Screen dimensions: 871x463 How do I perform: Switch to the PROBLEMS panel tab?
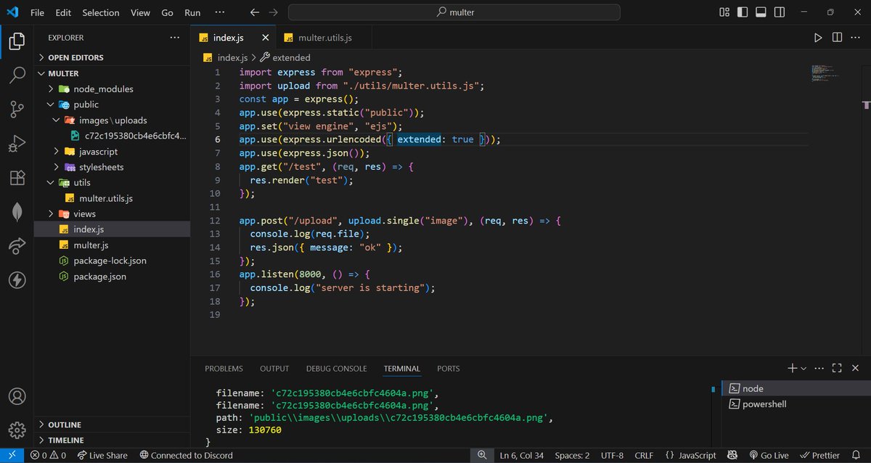[x=224, y=369]
